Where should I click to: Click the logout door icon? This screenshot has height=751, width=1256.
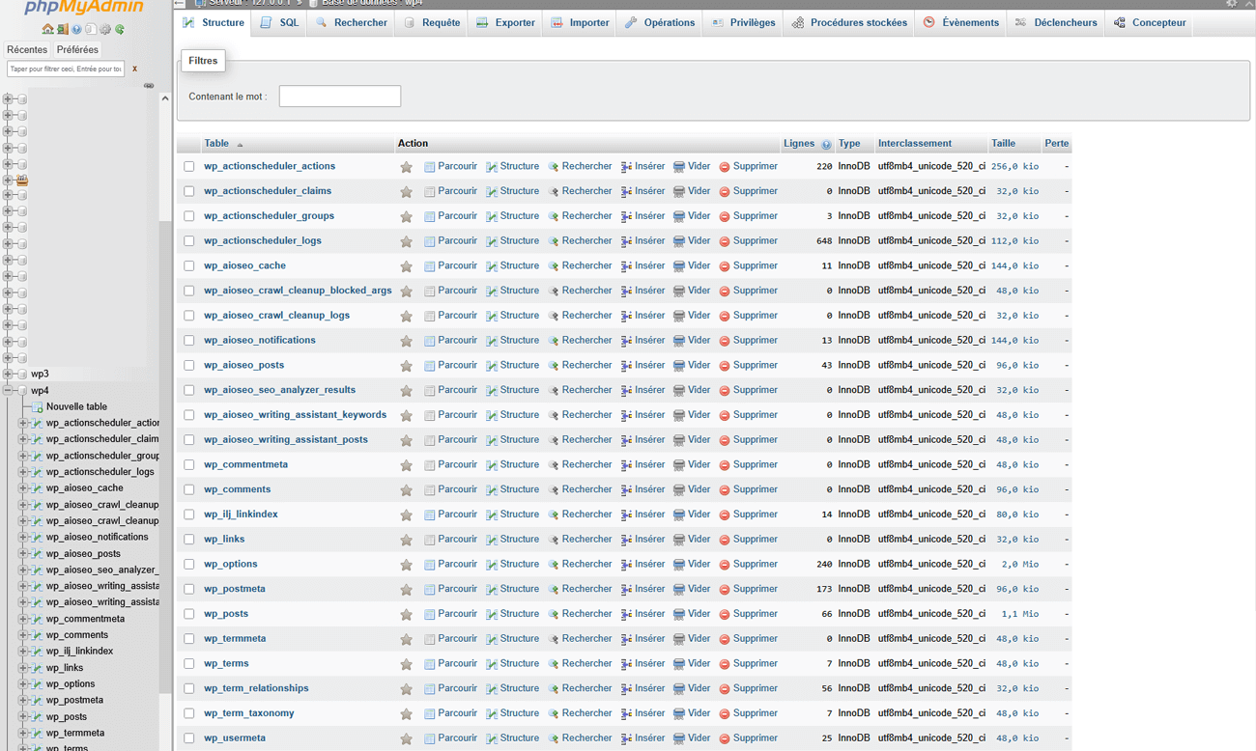tap(62, 30)
